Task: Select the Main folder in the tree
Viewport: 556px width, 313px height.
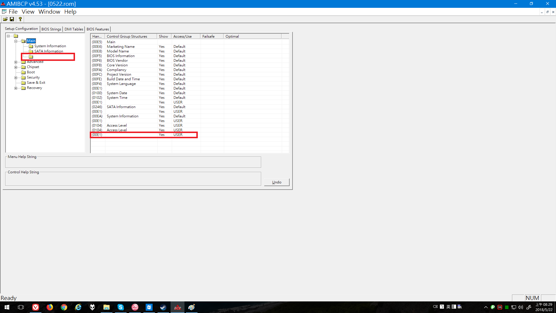Action: [x=31, y=41]
